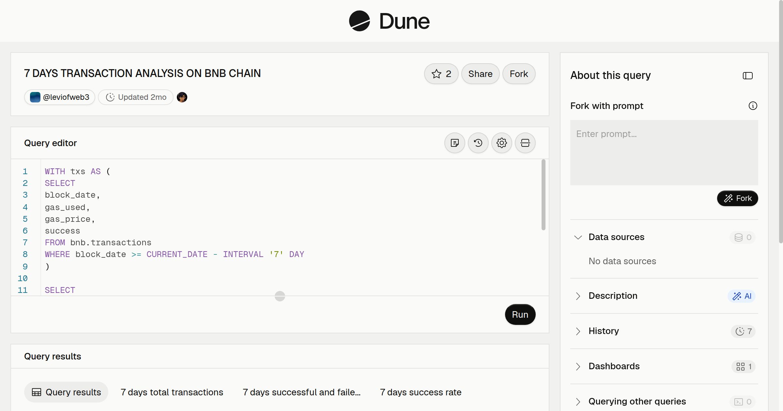Click the query editor vertical scrollbar

pyautogui.click(x=544, y=195)
